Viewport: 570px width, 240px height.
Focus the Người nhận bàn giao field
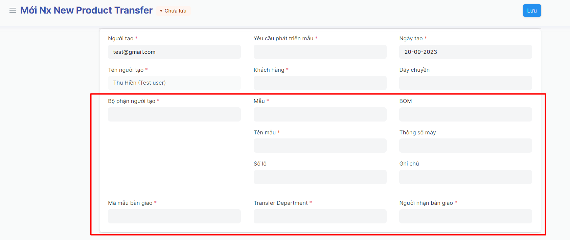pyautogui.click(x=465, y=216)
